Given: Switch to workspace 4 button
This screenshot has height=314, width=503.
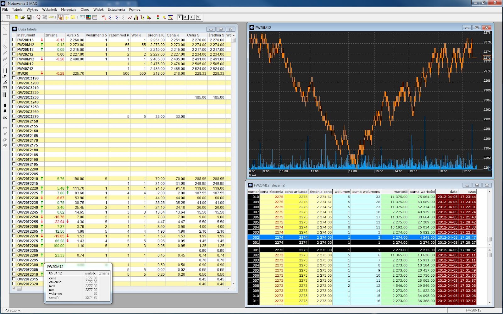Looking at the screenshot, I should tap(198, 17).
